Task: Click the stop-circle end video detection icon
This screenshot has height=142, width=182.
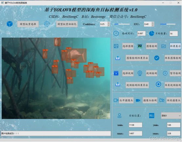Action: [158, 84]
